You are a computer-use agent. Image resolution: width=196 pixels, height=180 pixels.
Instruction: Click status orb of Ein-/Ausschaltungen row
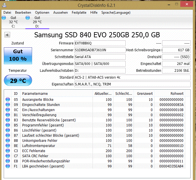click(8, 110)
